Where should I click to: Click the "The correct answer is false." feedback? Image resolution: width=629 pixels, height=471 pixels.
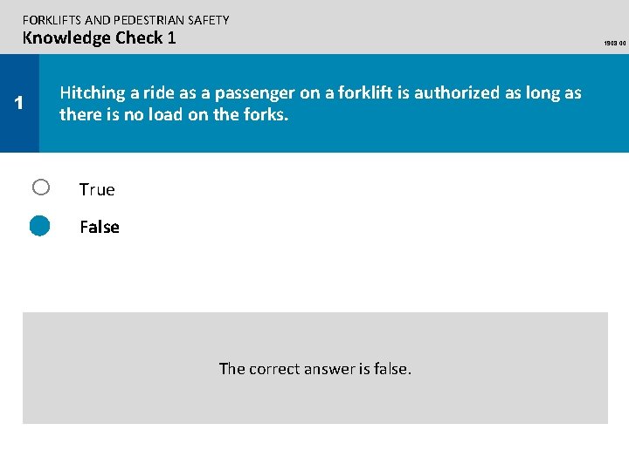point(314,368)
